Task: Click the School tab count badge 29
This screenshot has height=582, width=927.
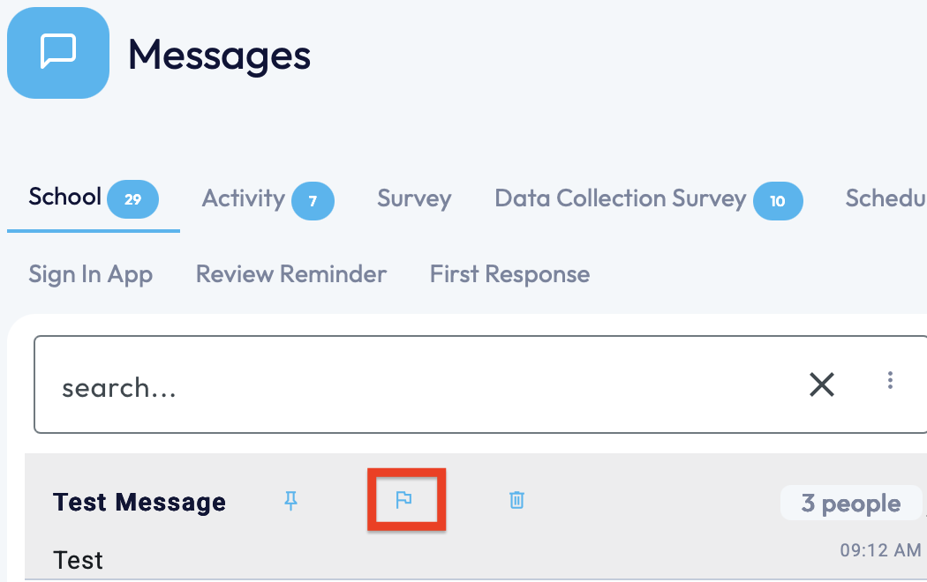Action: 132,199
